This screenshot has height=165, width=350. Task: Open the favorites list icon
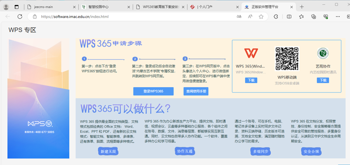pos(301,16)
